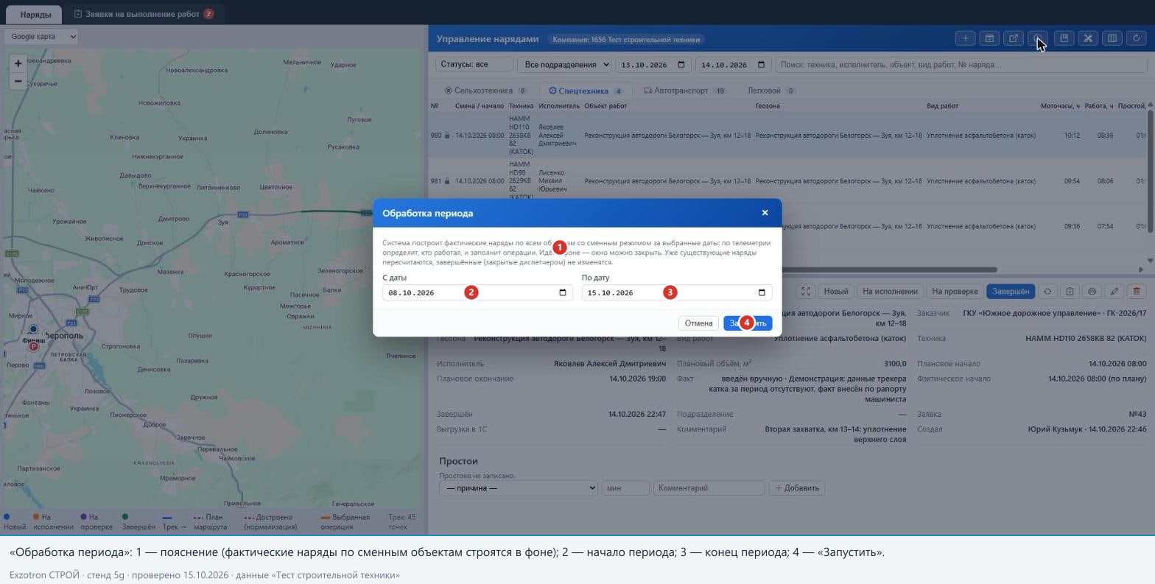Screen dimensions: 1155x584
Task: Click the calendar-check icon in the header toolbar
Action: pos(989,38)
